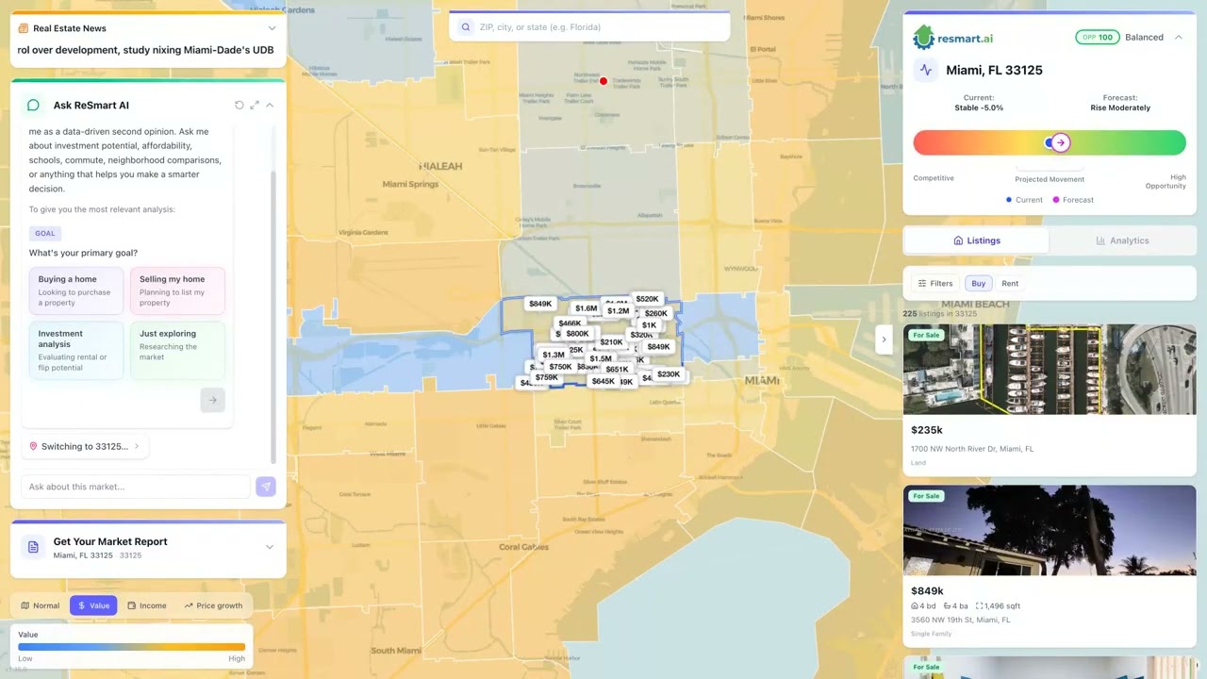Choose the Selling my home goal
The image size is (1207, 679).
point(177,290)
